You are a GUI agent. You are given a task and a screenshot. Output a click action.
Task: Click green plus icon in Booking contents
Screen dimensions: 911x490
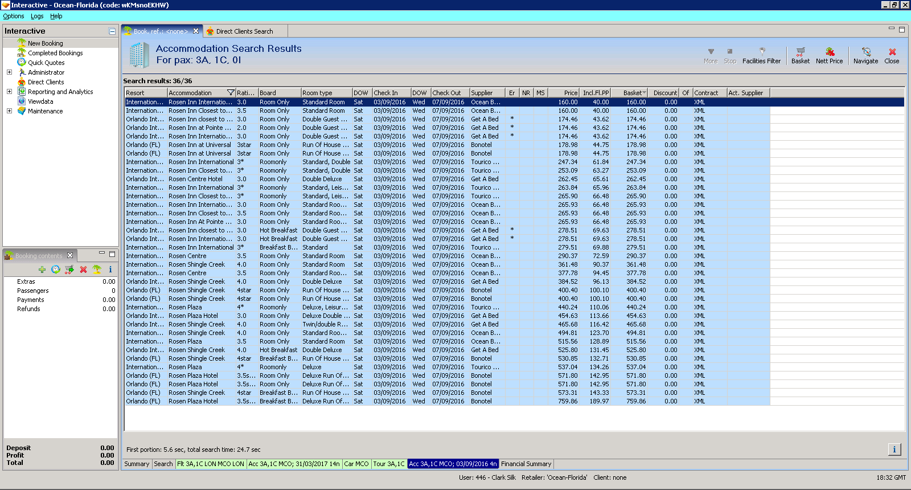tap(42, 269)
